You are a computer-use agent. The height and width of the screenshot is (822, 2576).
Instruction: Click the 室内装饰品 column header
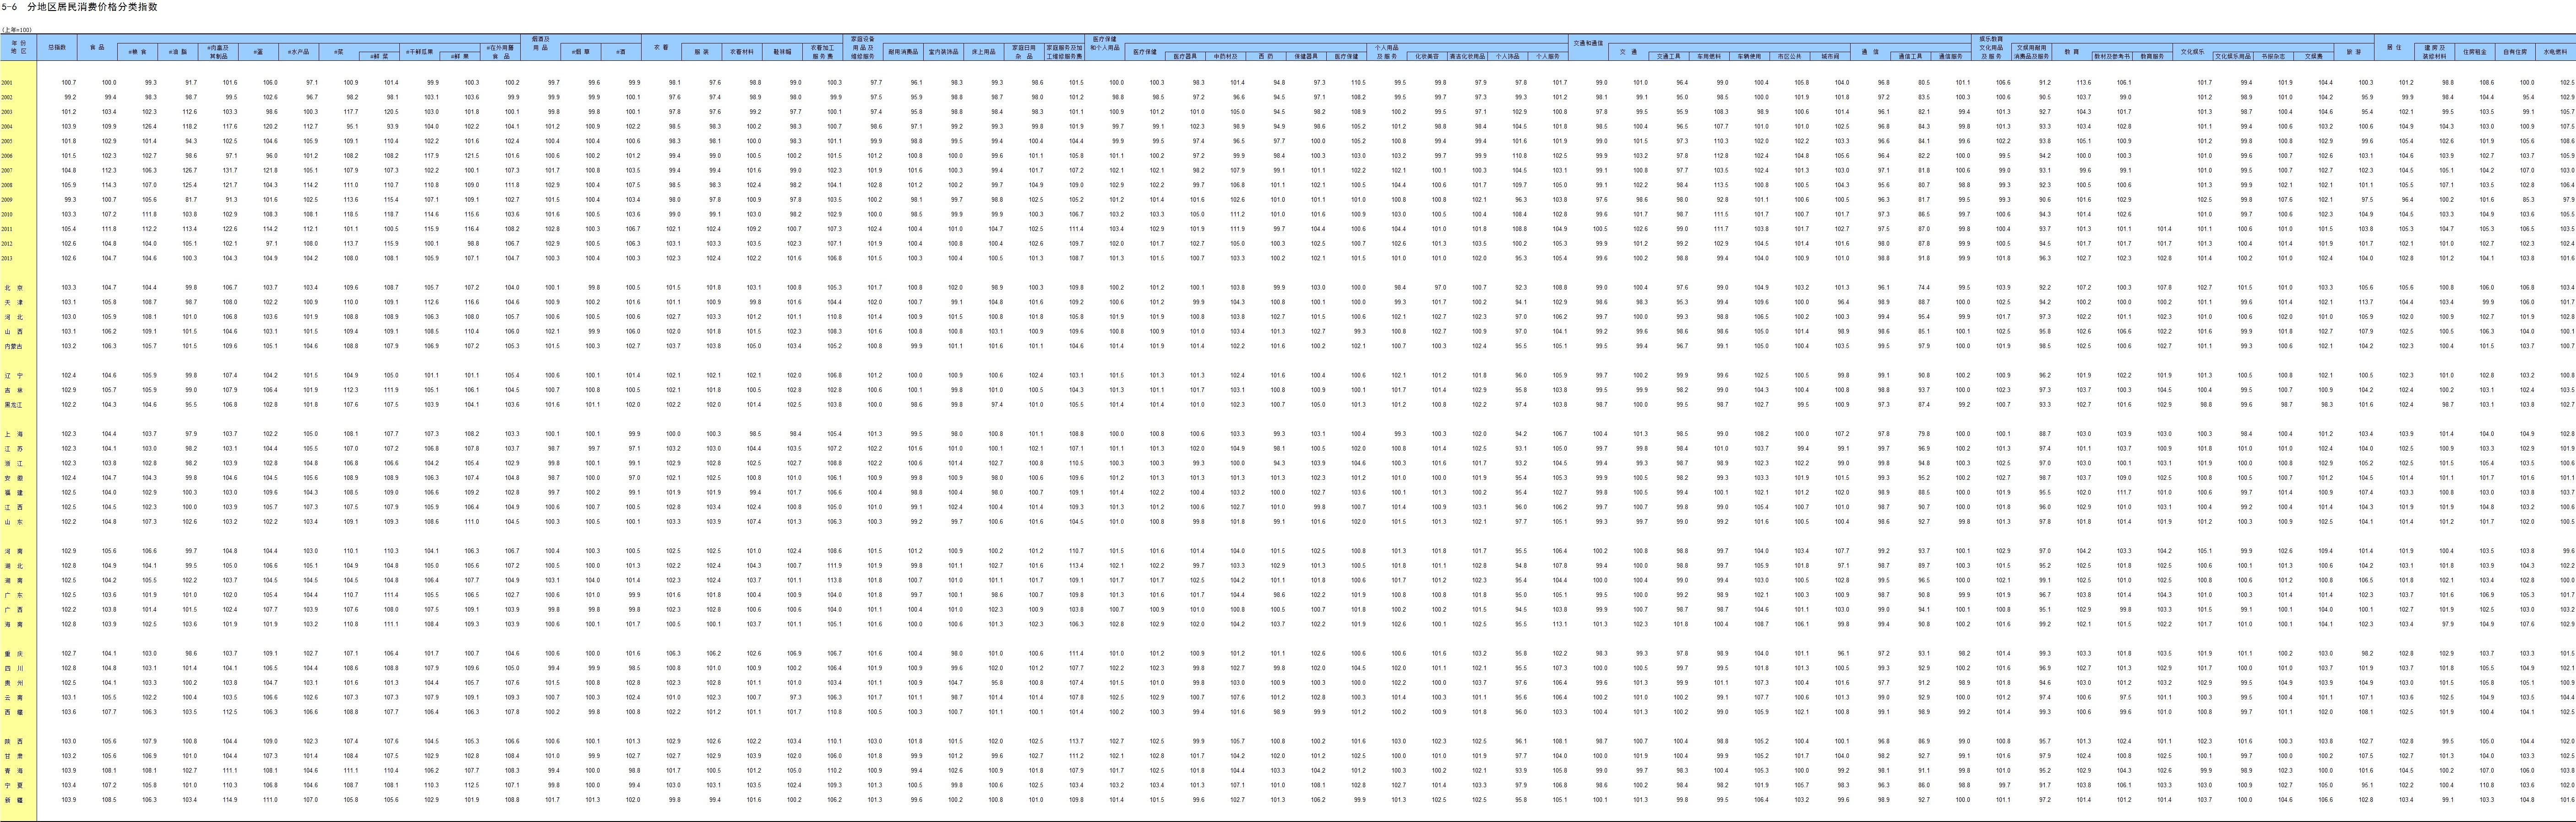click(944, 52)
